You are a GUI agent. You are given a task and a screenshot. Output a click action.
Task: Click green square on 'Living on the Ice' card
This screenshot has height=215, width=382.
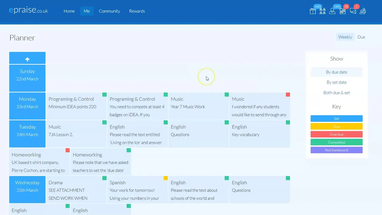(x=166, y=122)
